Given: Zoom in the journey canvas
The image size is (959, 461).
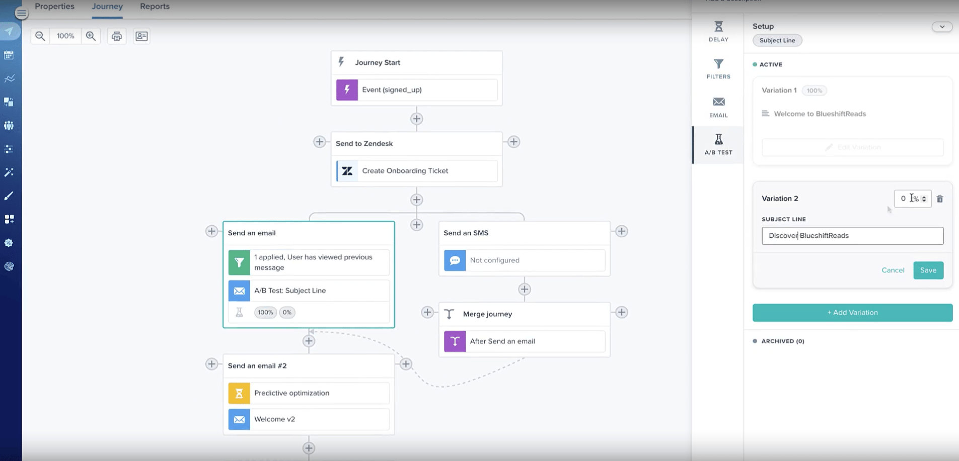Looking at the screenshot, I should click(91, 36).
